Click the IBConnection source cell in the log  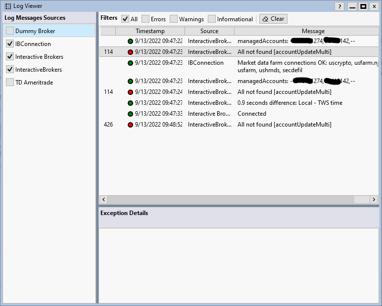coord(206,63)
